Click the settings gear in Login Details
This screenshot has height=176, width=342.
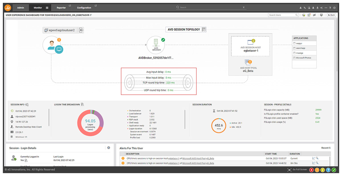(108, 148)
